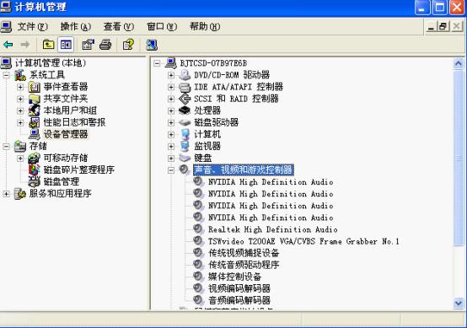The image size is (467, 328).
Task: Click the Scan for hardware changes icon
Action: coord(152,45)
